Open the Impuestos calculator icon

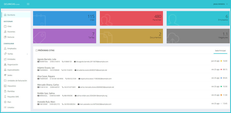point(5,86)
